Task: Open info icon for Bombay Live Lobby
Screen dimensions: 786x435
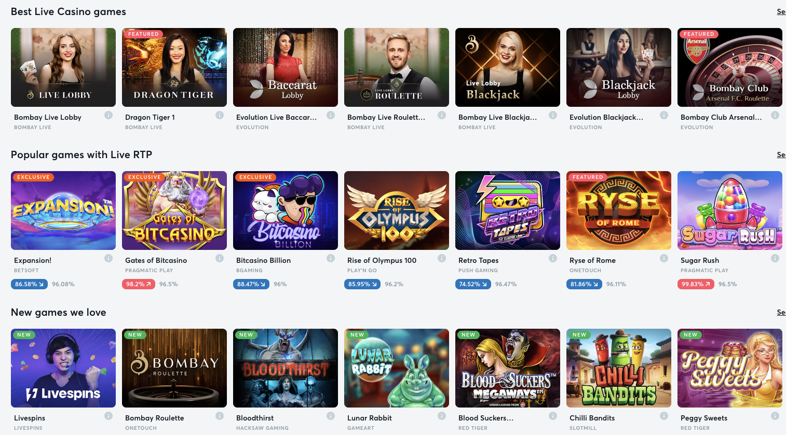Action: [x=109, y=115]
